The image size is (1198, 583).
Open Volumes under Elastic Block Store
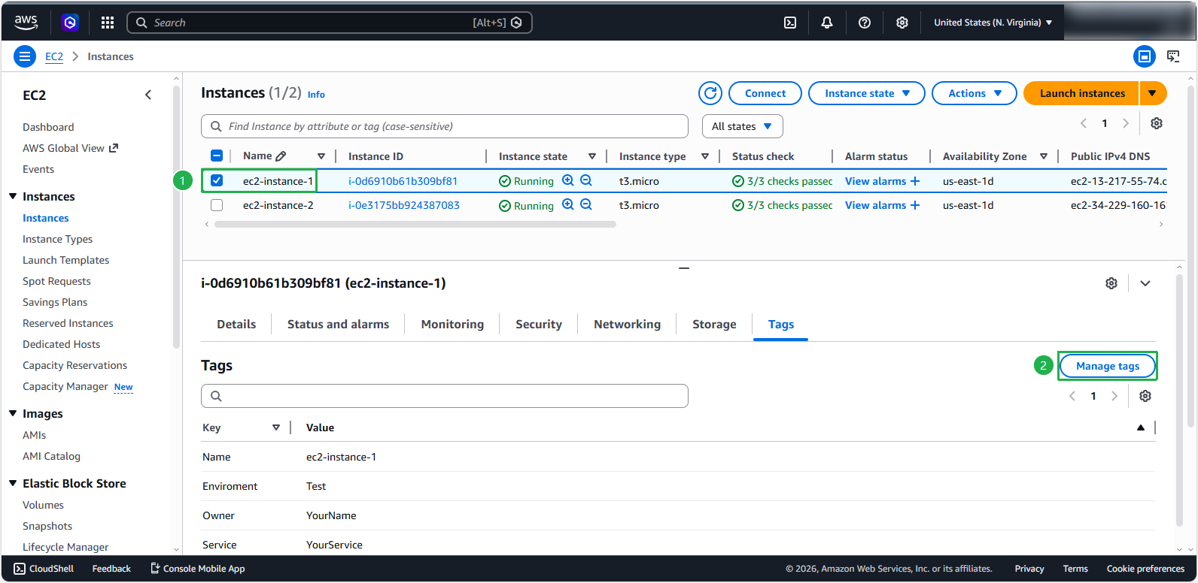coord(44,505)
